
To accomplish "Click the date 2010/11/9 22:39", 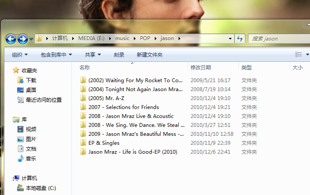I will tap(210, 143).
